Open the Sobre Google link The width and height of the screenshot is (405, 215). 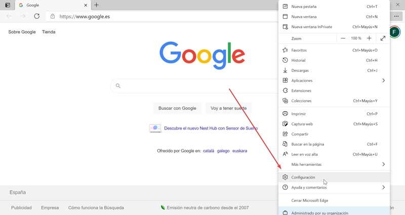22,32
